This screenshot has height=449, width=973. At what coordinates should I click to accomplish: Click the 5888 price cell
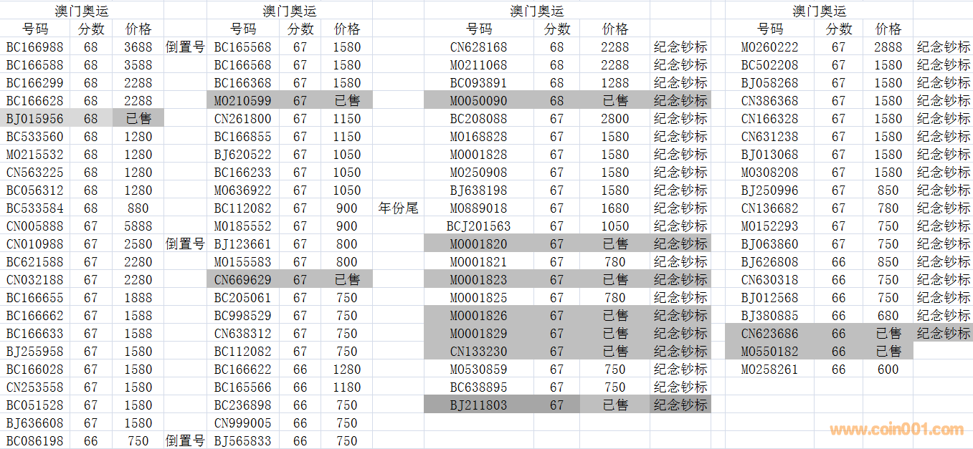click(138, 226)
